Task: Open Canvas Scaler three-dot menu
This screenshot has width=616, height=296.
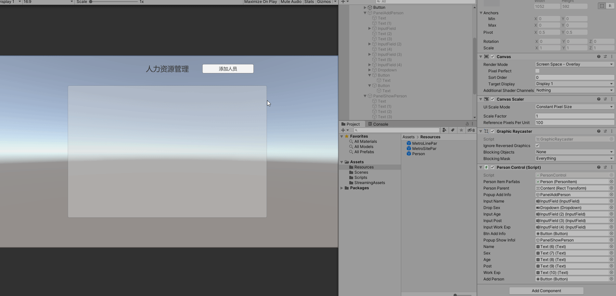Action: 612,99
